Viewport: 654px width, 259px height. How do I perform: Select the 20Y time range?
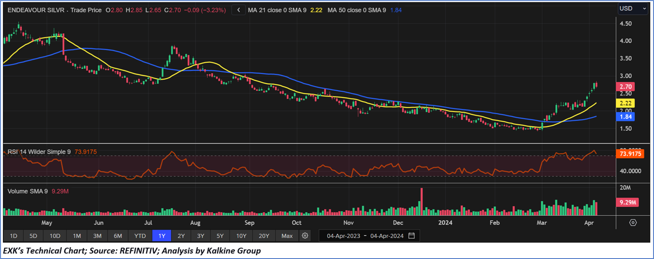coord(264,236)
